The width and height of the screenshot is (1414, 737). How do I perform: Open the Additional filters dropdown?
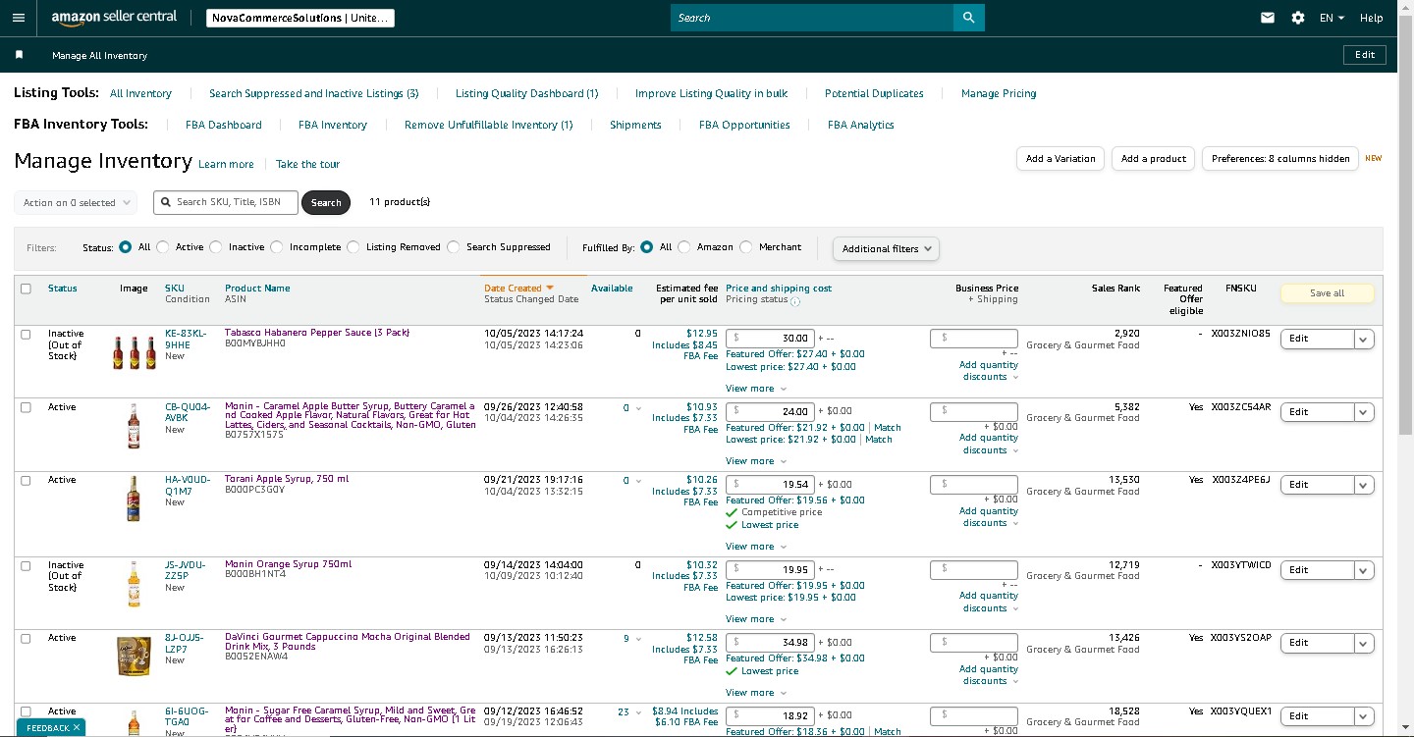tap(886, 248)
